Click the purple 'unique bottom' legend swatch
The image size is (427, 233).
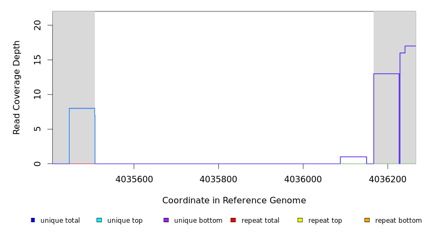pyautogui.click(x=166, y=220)
